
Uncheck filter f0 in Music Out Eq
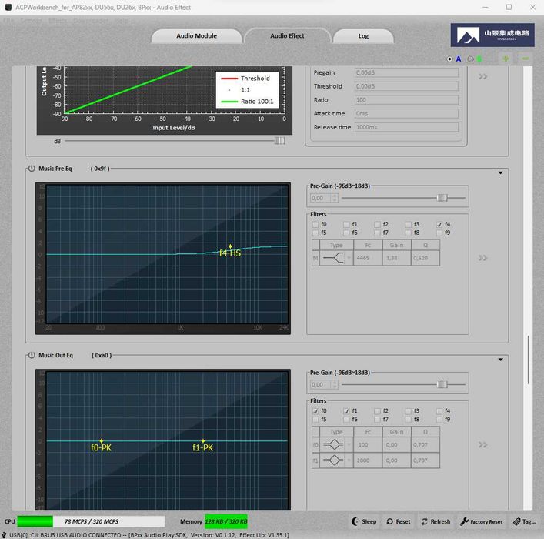coord(315,411)
